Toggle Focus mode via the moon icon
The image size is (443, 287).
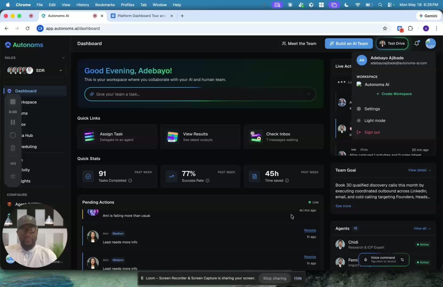[x=347, y=5]
